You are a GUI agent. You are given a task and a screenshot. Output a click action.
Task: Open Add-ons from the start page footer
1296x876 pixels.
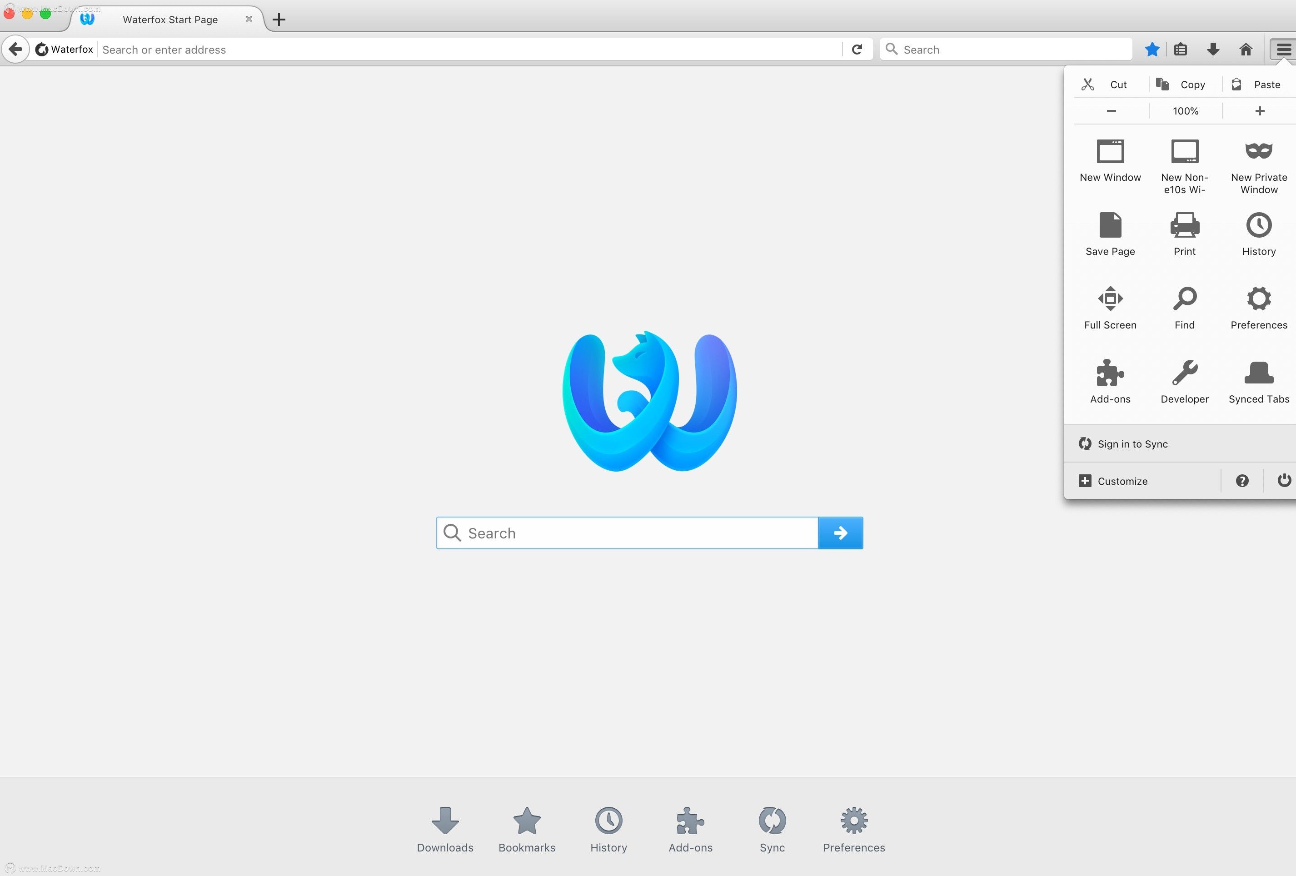(x=690, y=830)
